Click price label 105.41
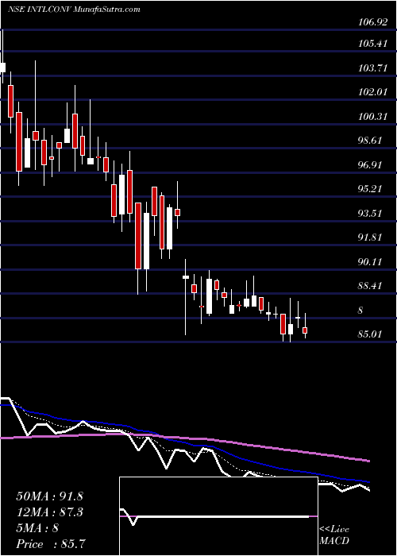This screenshot has height=556, width=397. 373,44
